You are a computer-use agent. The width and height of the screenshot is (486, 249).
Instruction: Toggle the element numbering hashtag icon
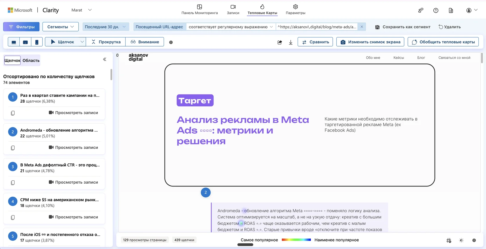coord(449,240)
